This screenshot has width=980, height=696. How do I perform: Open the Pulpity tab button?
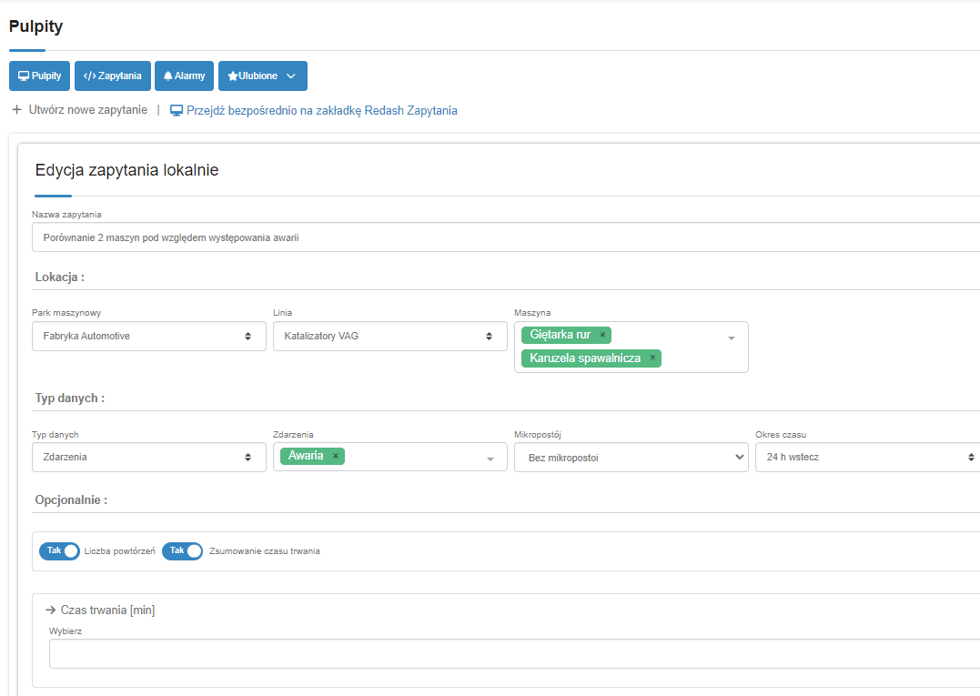(x=39, y=76)
